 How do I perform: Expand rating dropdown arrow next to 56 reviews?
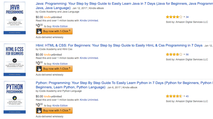point(184,54)
